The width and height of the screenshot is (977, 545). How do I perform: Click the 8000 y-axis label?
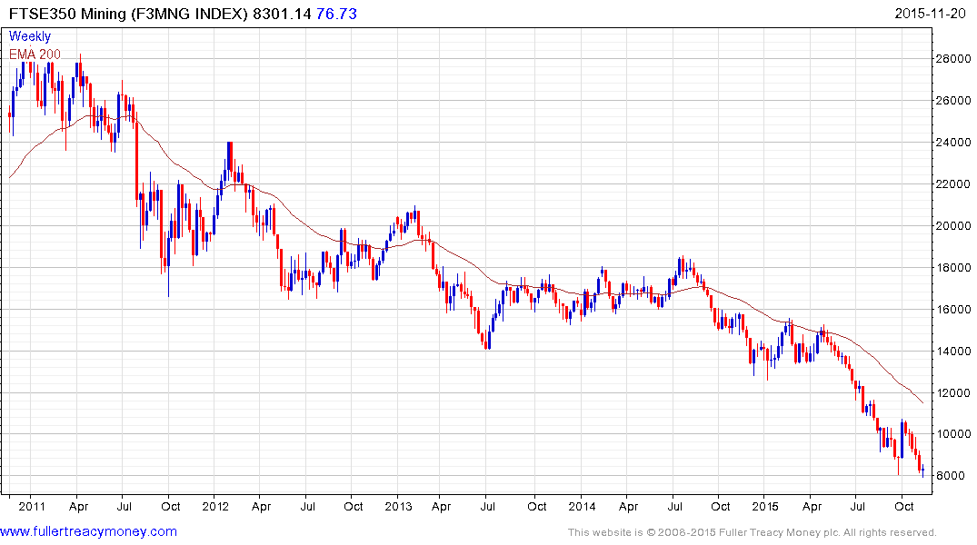[x=951, y=475]
